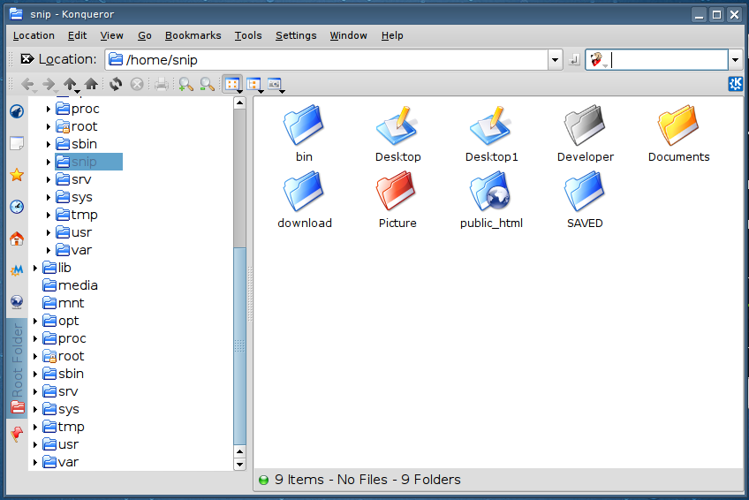Switch to Tree View mode

[x=254, y=85]
